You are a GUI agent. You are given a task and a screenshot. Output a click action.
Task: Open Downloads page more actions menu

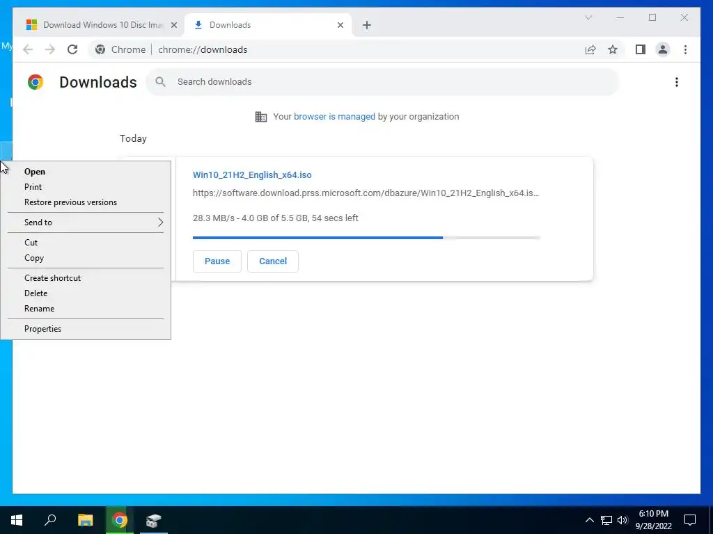pyautogui.click(x=677, y=82)
